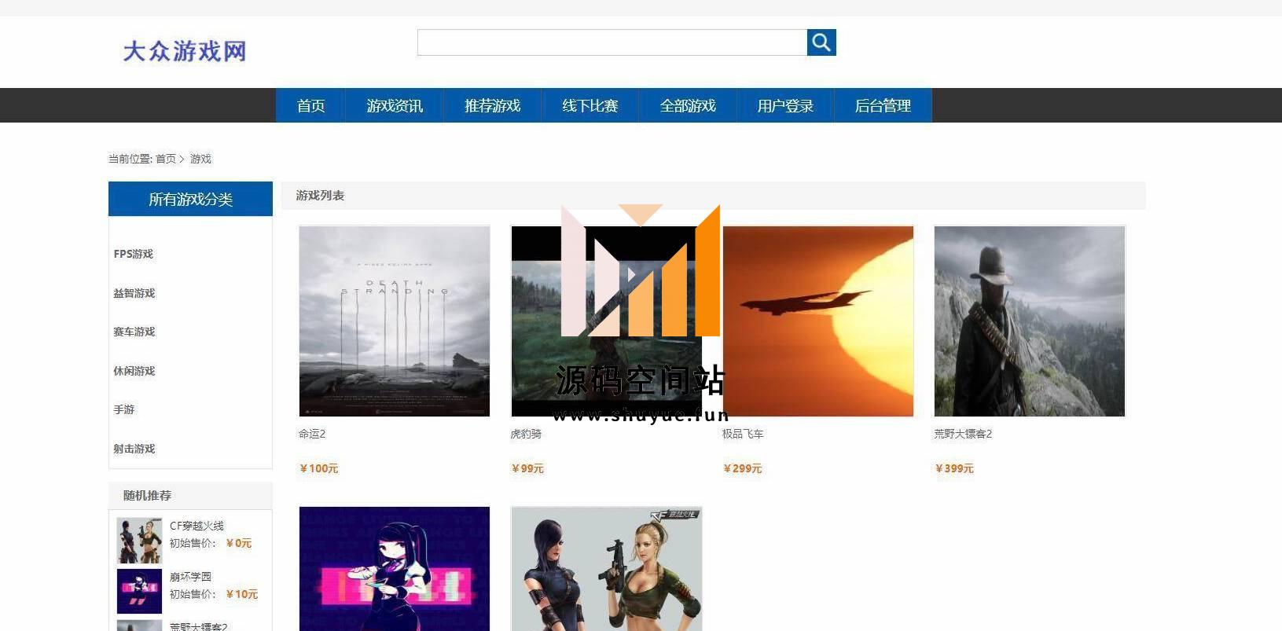The height and width of the screenshot is (631, 1282).
Task: Click the 所有游戏分类 header
Action: pos(190,199)
